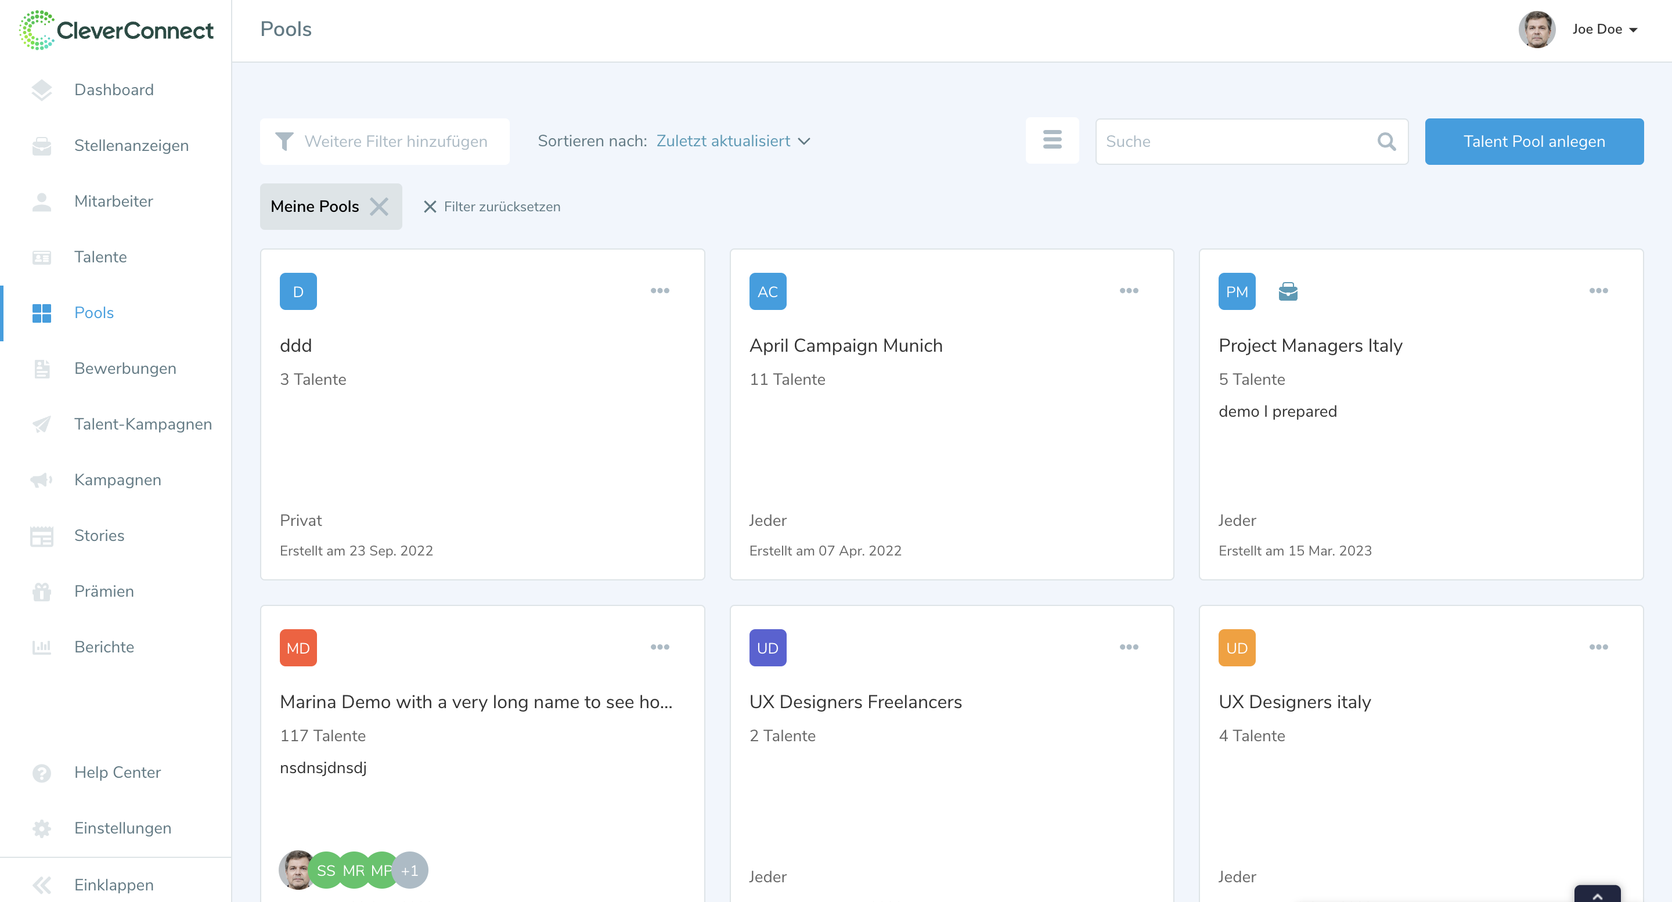Open three-dot menu on UX Designers italy

[1598, 647]
